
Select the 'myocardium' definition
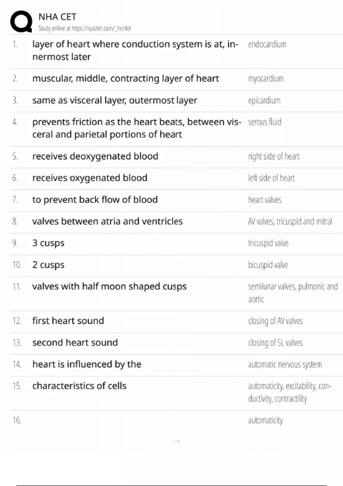point(266,79)
